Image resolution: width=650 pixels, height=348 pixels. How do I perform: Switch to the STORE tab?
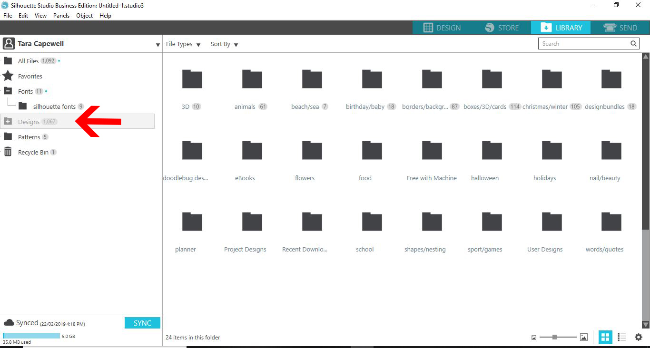(x=502, y=28)
